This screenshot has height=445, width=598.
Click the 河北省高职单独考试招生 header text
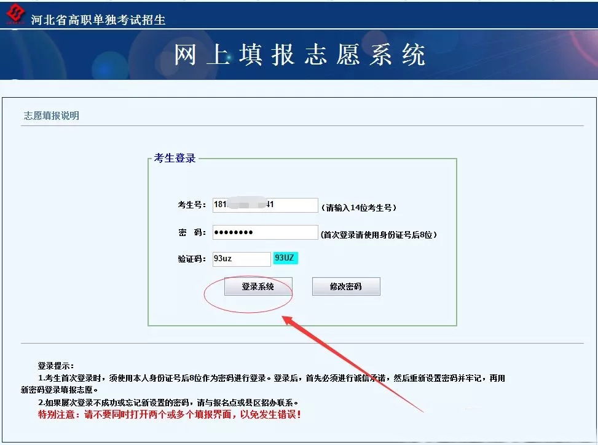click(98, 20)
